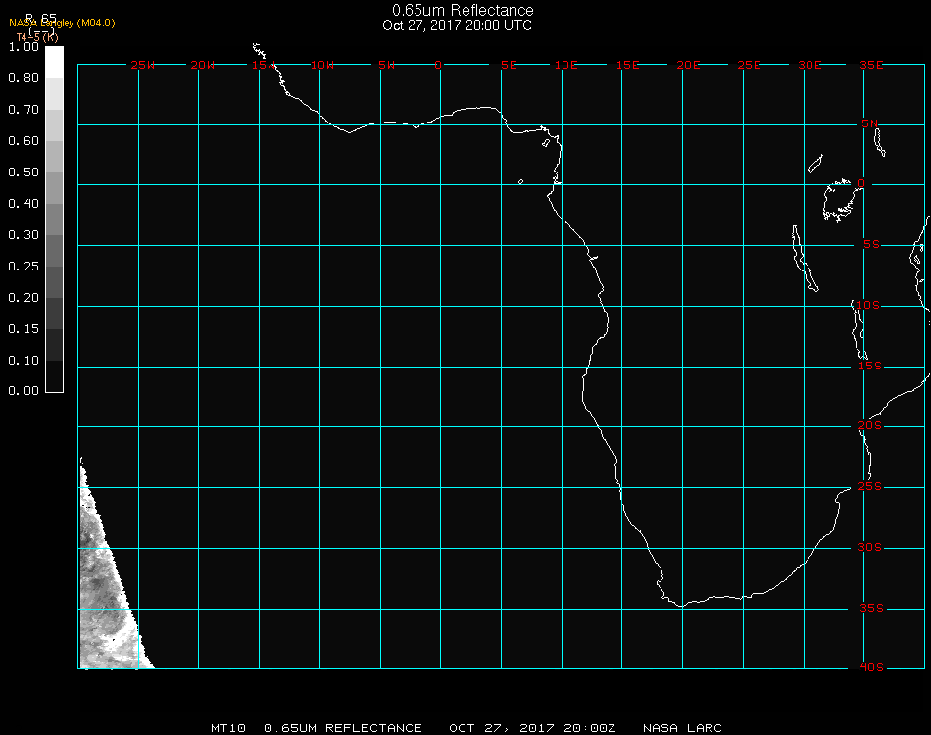Click Lake Tanganyika outline on map
This screenshot has height=735, width=931.
805,259
